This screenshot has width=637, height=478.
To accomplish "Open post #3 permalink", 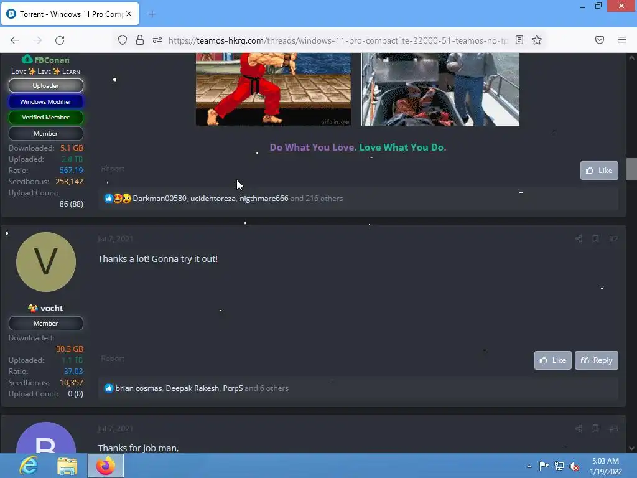I will [613, 428].
